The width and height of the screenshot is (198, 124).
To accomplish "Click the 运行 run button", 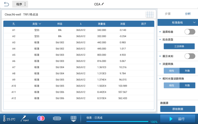I will click(178, 119).
